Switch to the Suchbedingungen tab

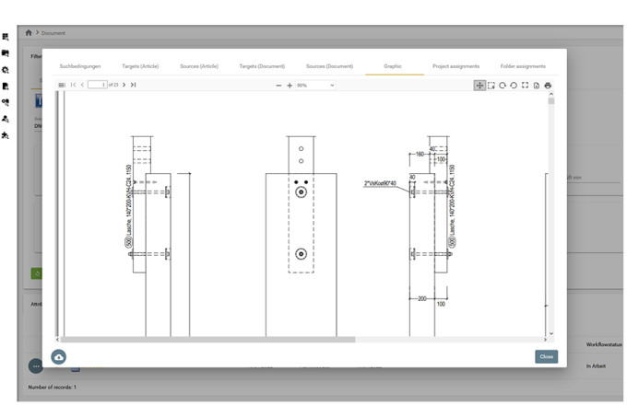click(78, 66)
